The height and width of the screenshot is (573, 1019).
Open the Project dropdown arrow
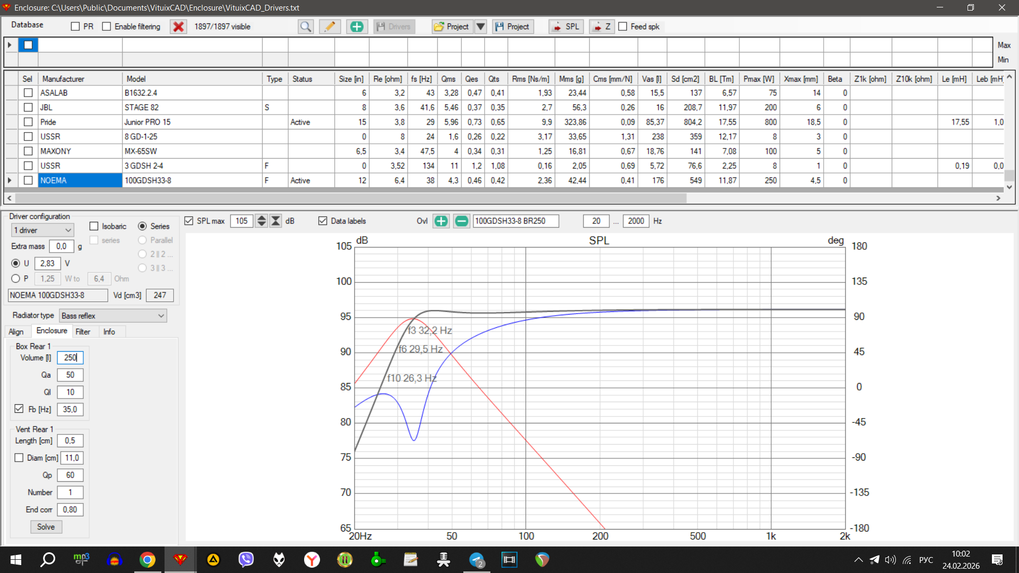480,27
